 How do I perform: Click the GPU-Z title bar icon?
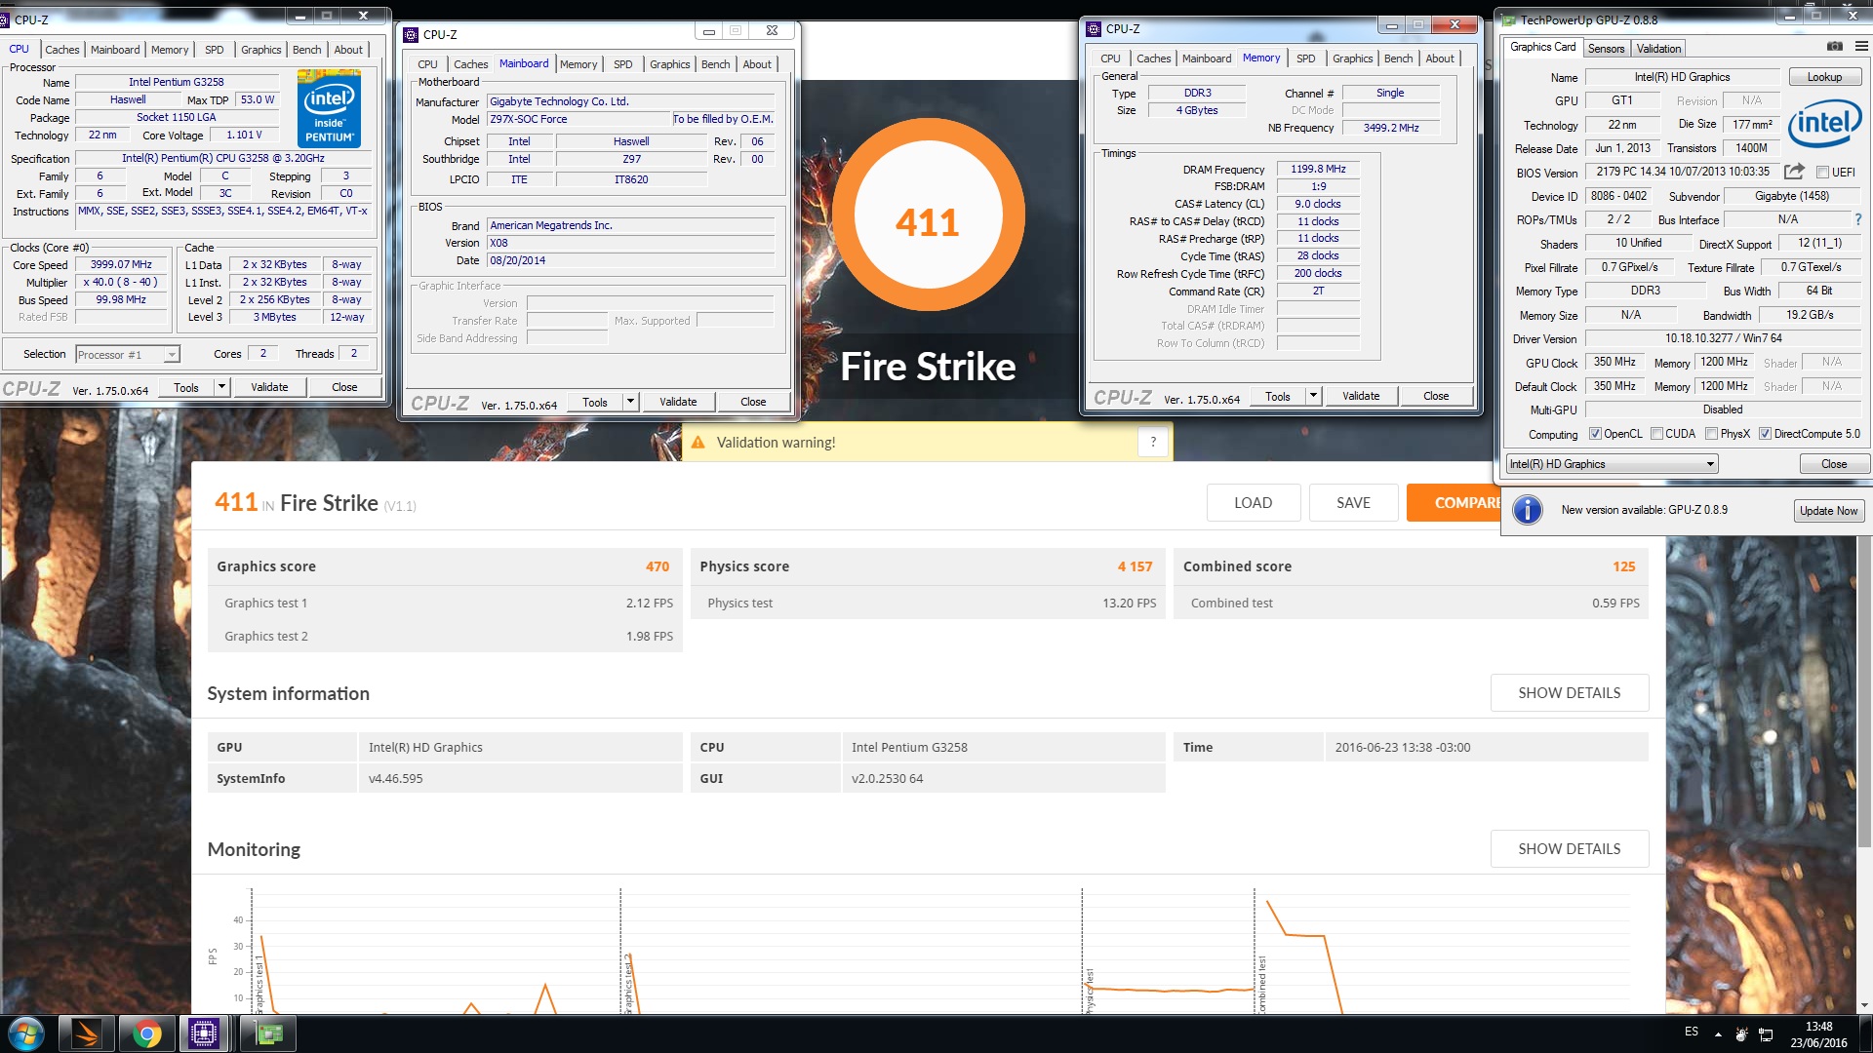click(1509, 19)
